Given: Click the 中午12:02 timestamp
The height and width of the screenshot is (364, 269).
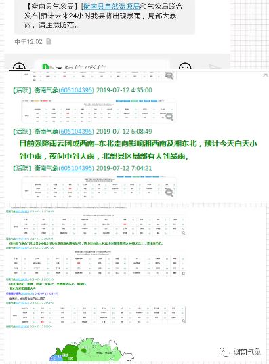Looking at the screenshot, I should pyautogui.click(x=28, y=41).
